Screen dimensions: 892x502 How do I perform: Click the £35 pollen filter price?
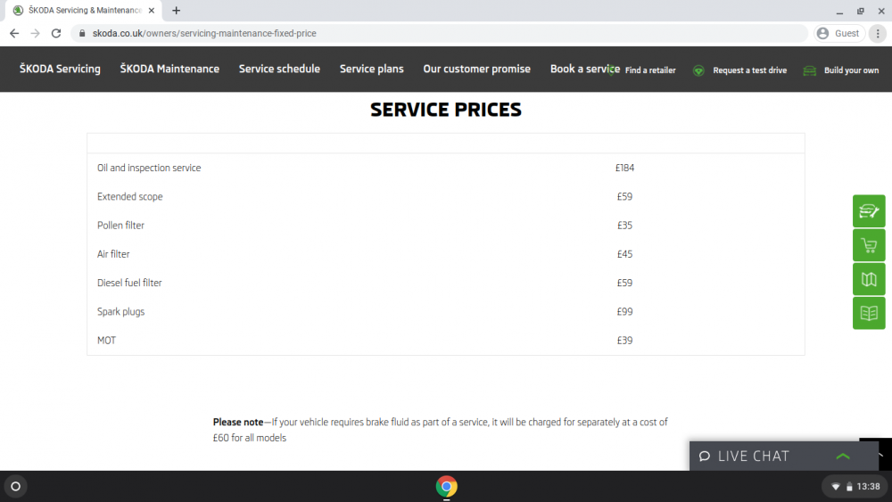point(624,225)
